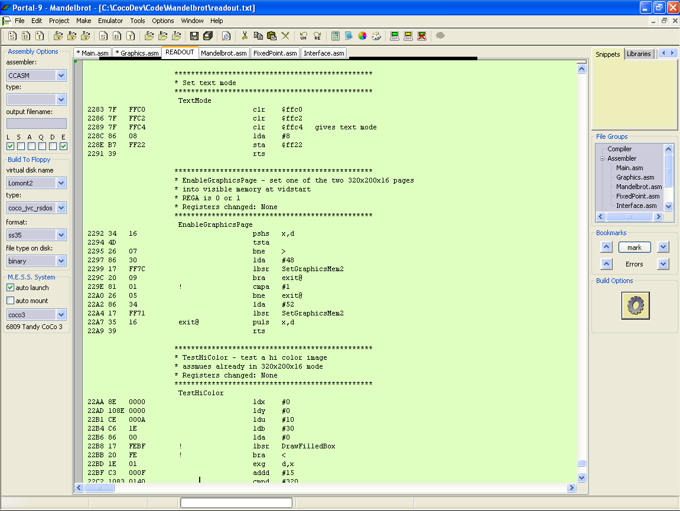Jump to previous bookmark with up arrow
Viewport: 680px width, 511px height.
pos(606,248)
